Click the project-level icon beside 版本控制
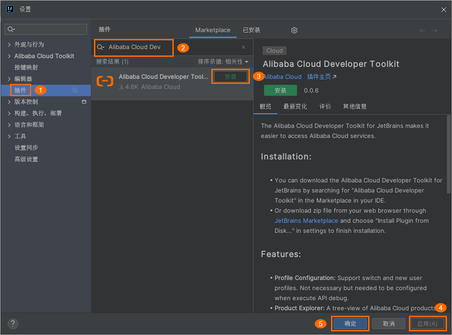The width and height of the screenshot is (452, 335). [x=84, y=102]
